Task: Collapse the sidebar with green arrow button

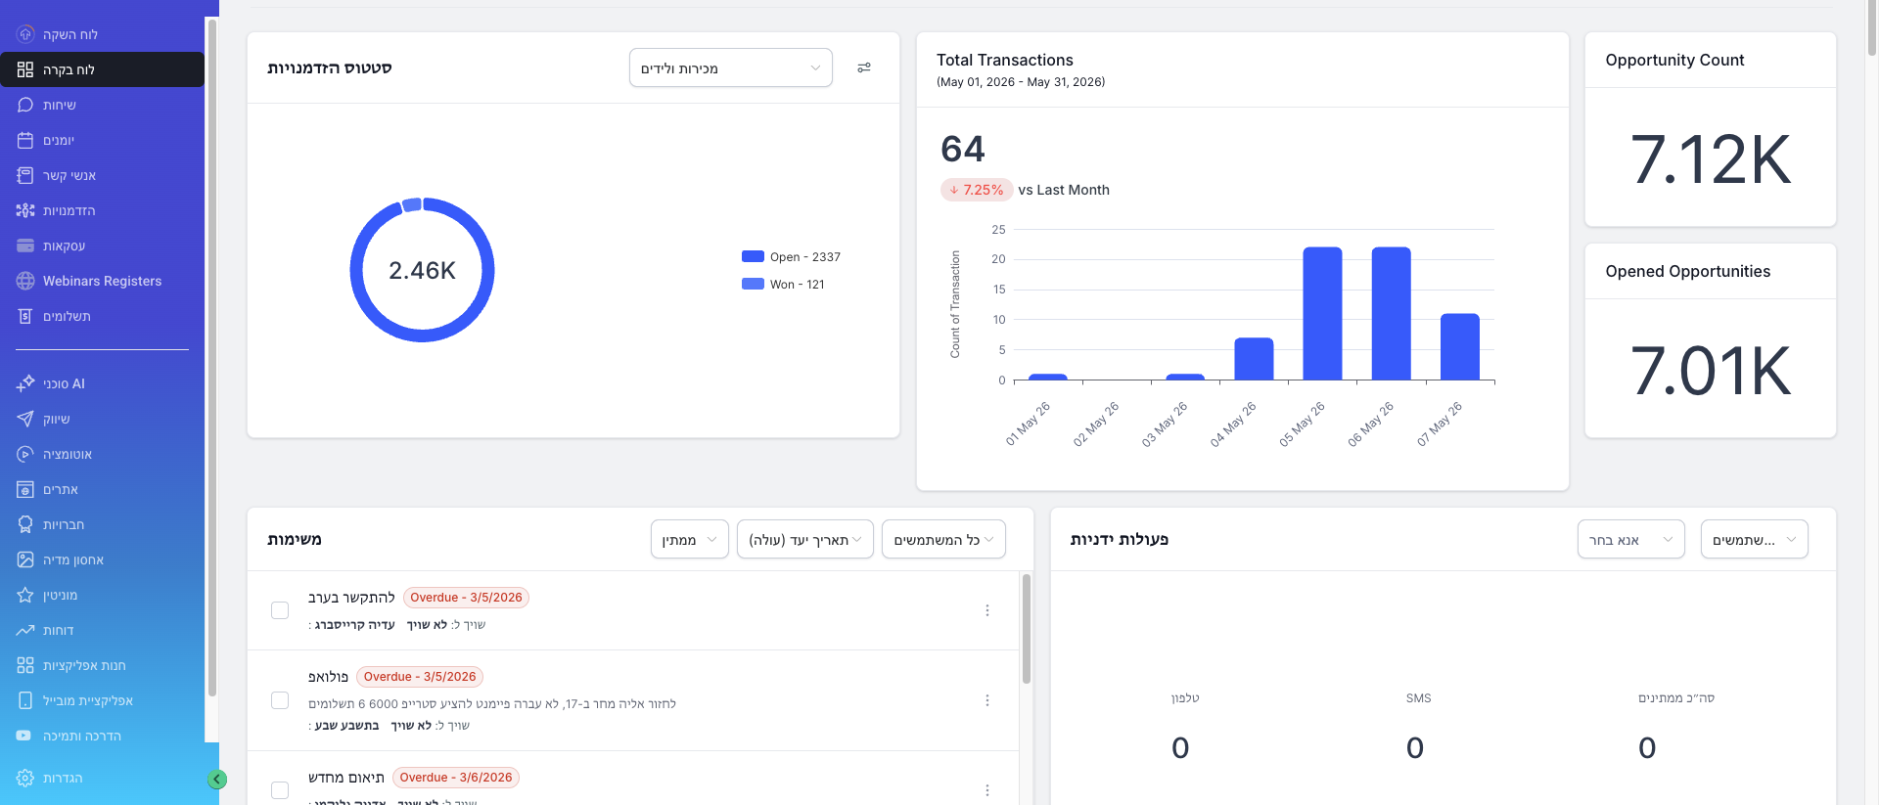Action: click(217, 779)
